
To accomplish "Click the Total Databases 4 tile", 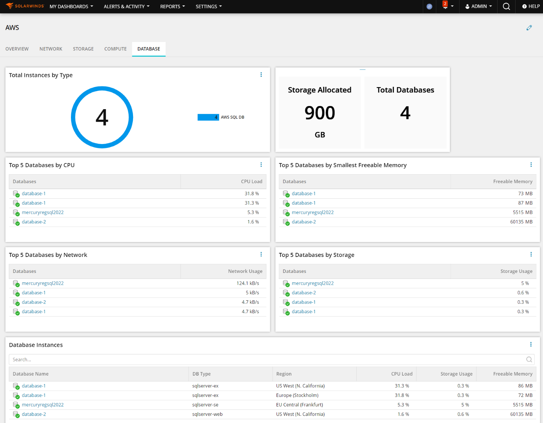I will tap(405, 112).
